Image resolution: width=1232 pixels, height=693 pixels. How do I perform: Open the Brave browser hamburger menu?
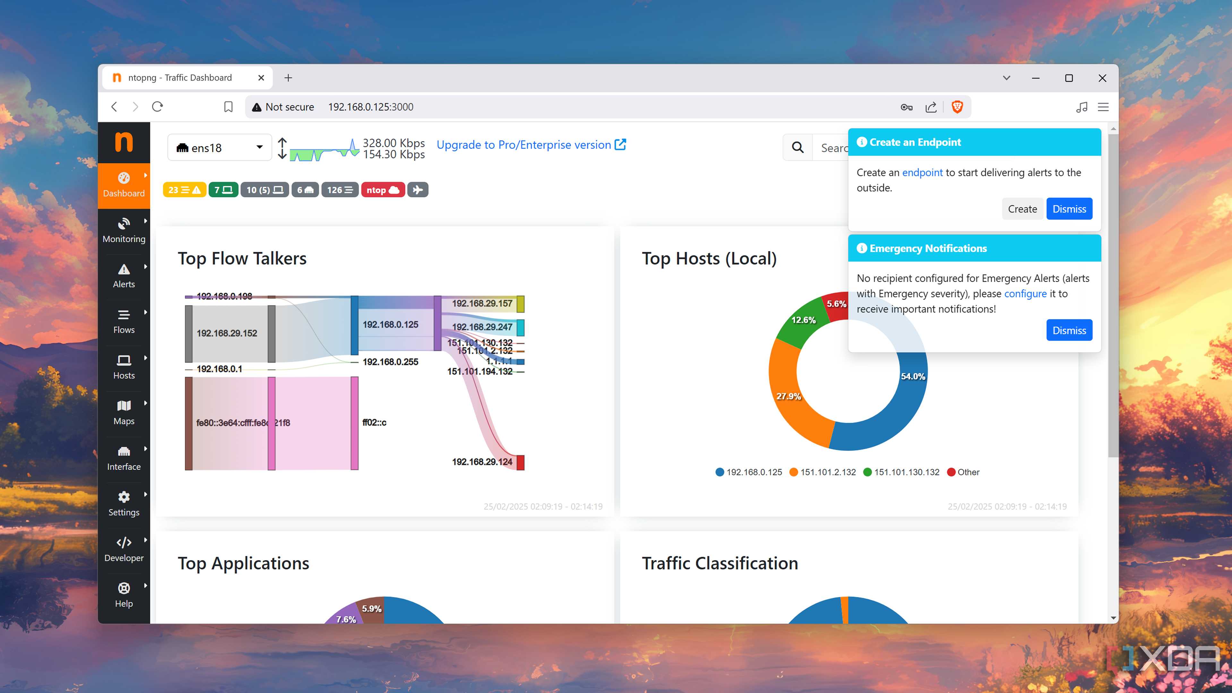(x=1103, y=107)
